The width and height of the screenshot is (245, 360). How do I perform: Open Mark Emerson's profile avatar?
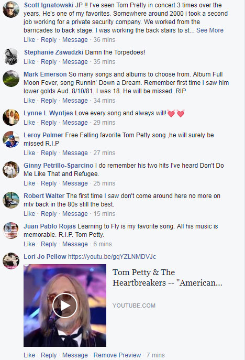coord(11,79)
